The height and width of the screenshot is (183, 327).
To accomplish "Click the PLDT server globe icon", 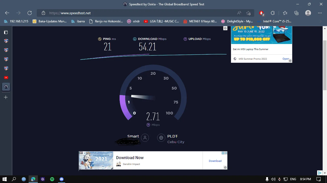I will click(161, 138).
